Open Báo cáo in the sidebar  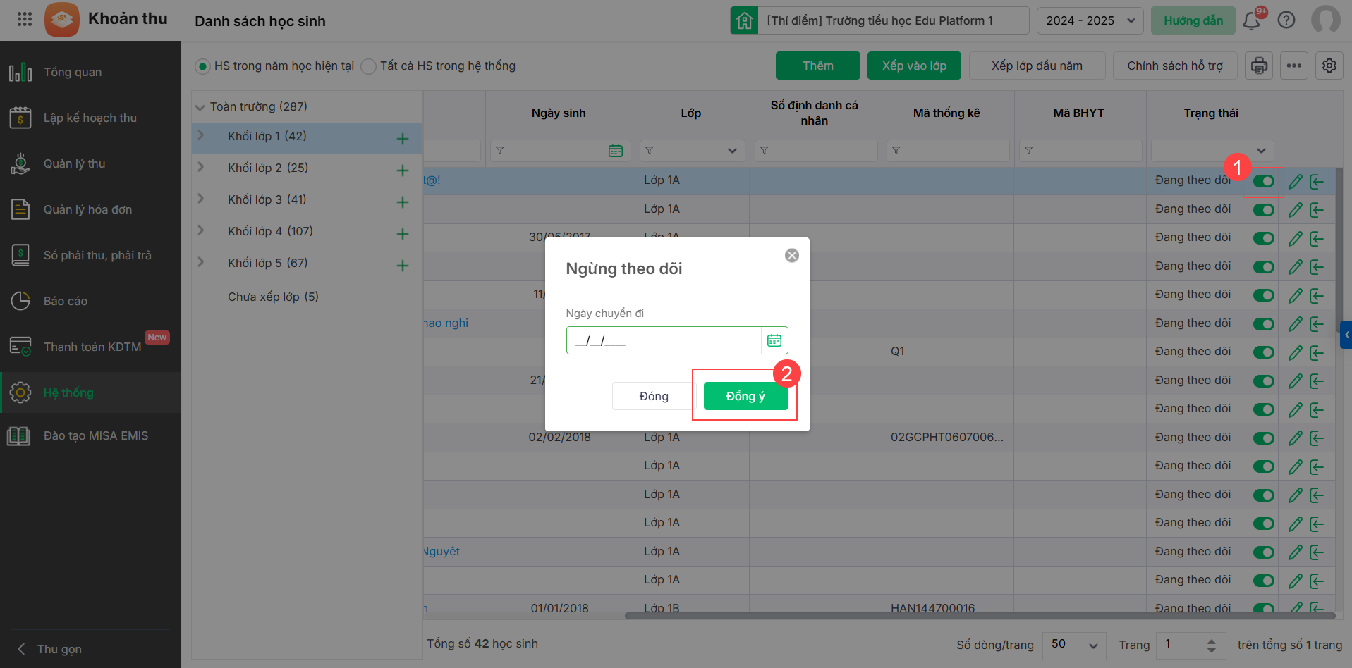pyautogui.click(x=66, y=301)
